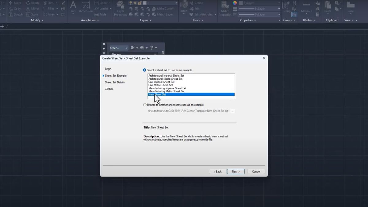
Task: Open the ByLayer color dropdown
Action: click(x=259, y=3)
